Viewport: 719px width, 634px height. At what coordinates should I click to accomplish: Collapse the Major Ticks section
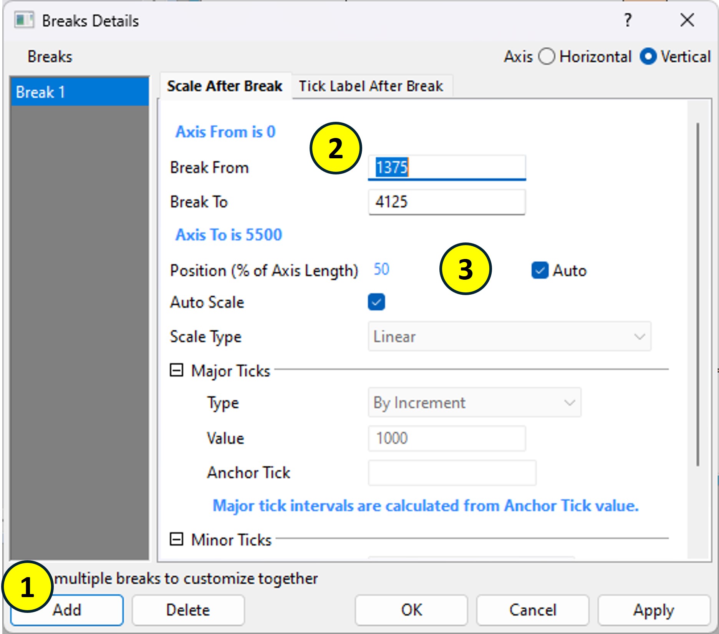pyautogui.click(x=176, y=370)
